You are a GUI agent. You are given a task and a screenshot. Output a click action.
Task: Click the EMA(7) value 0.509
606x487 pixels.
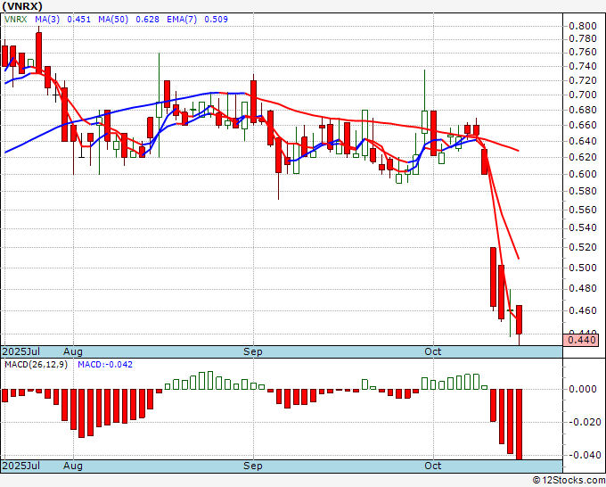point(216,20)
